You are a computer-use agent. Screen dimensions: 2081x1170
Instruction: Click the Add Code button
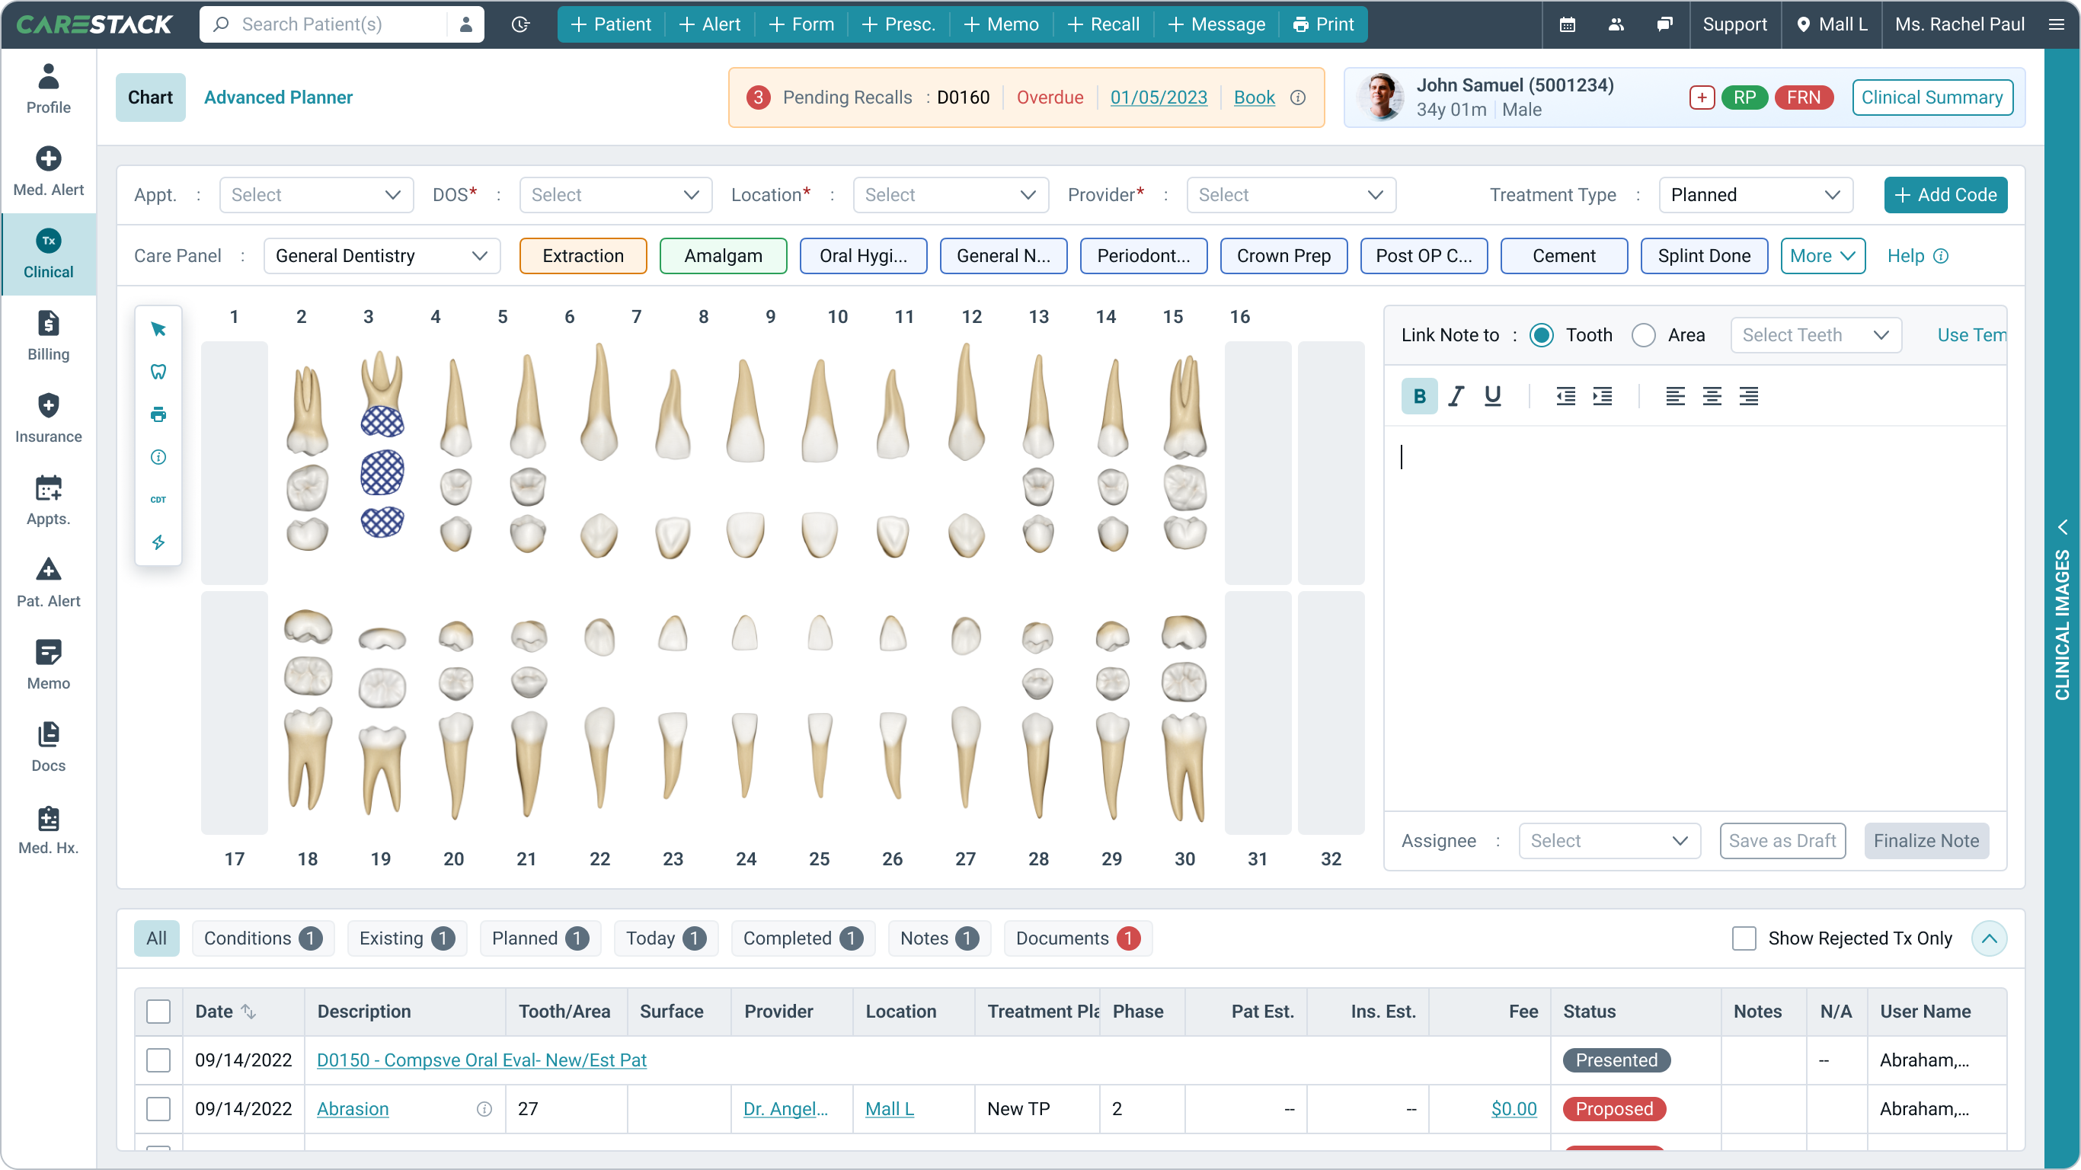[1945, 195]
